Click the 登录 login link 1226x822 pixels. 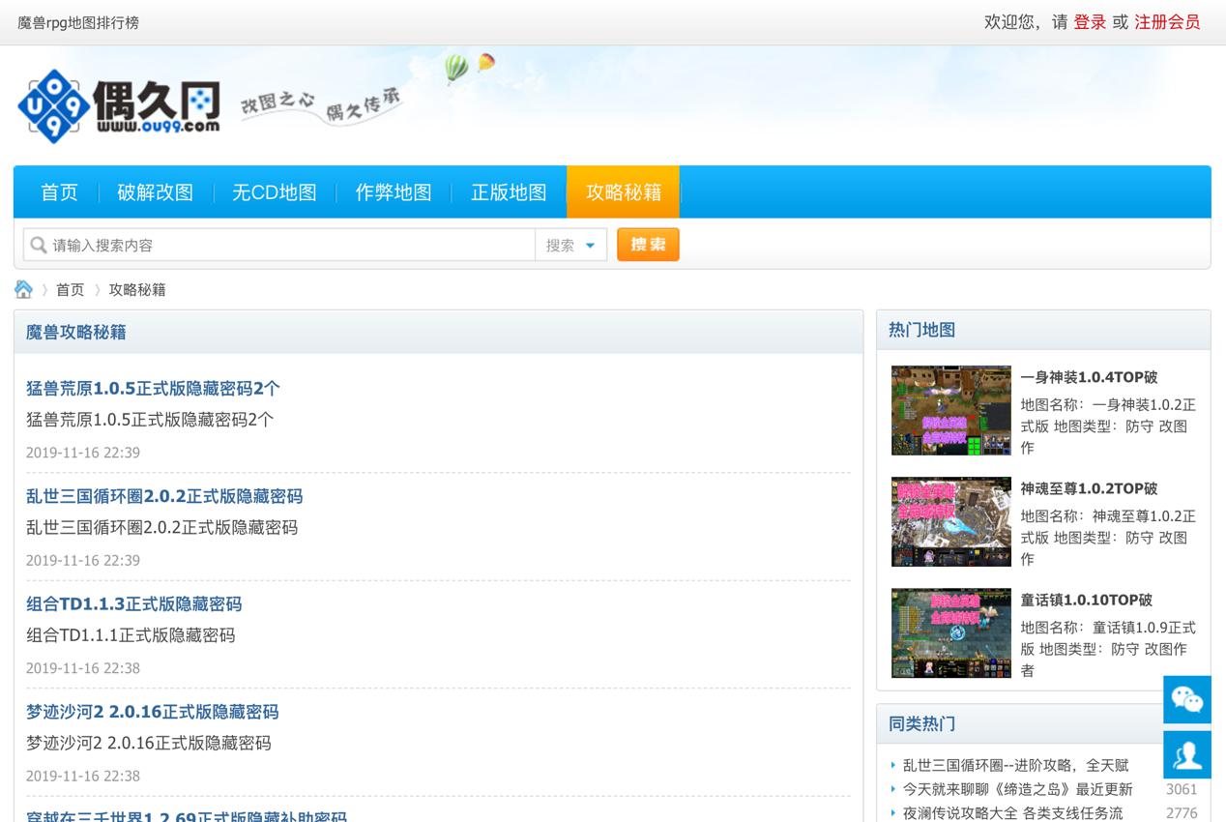pyautogui.click(x=1090, y=22)
